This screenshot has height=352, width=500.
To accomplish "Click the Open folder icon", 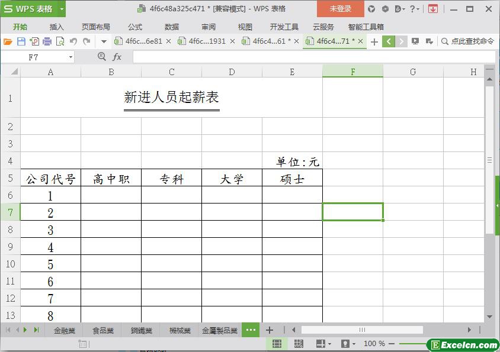I will point(8,41).
